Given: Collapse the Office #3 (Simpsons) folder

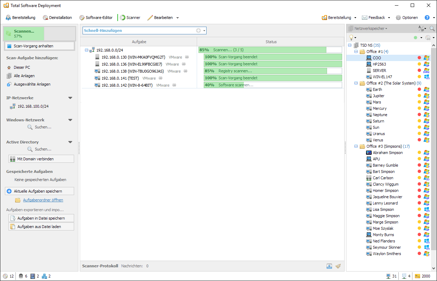Looking at the screenshot, I should 356,146.
